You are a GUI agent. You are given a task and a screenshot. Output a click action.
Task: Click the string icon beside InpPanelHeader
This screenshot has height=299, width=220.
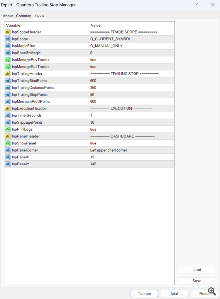(7, 136)
